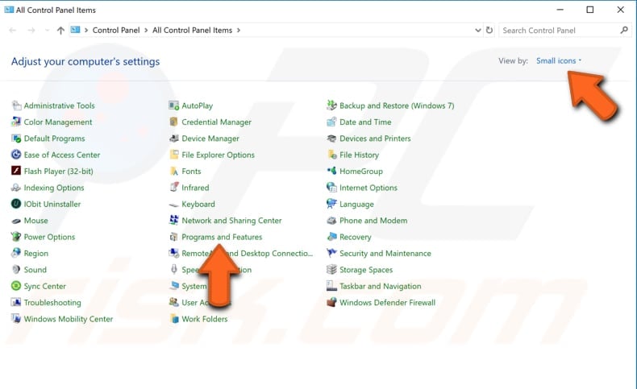Open the Taskbar and Navigation icon
637x389 pixels.
click(x=331, y=286)
